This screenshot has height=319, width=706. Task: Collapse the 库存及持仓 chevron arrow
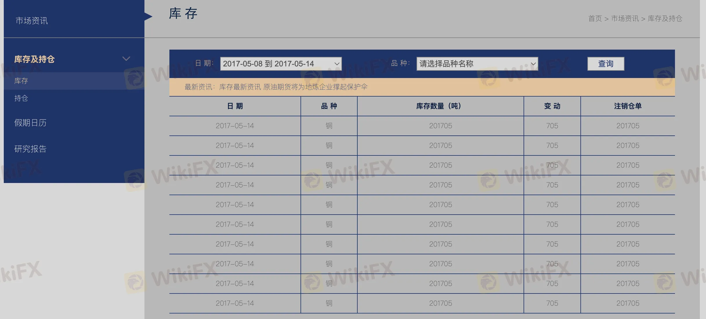126,59
